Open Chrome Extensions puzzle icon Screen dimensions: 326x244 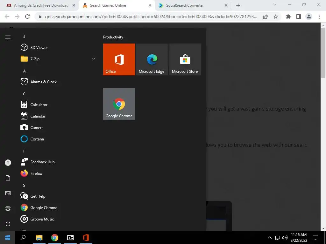288,17
